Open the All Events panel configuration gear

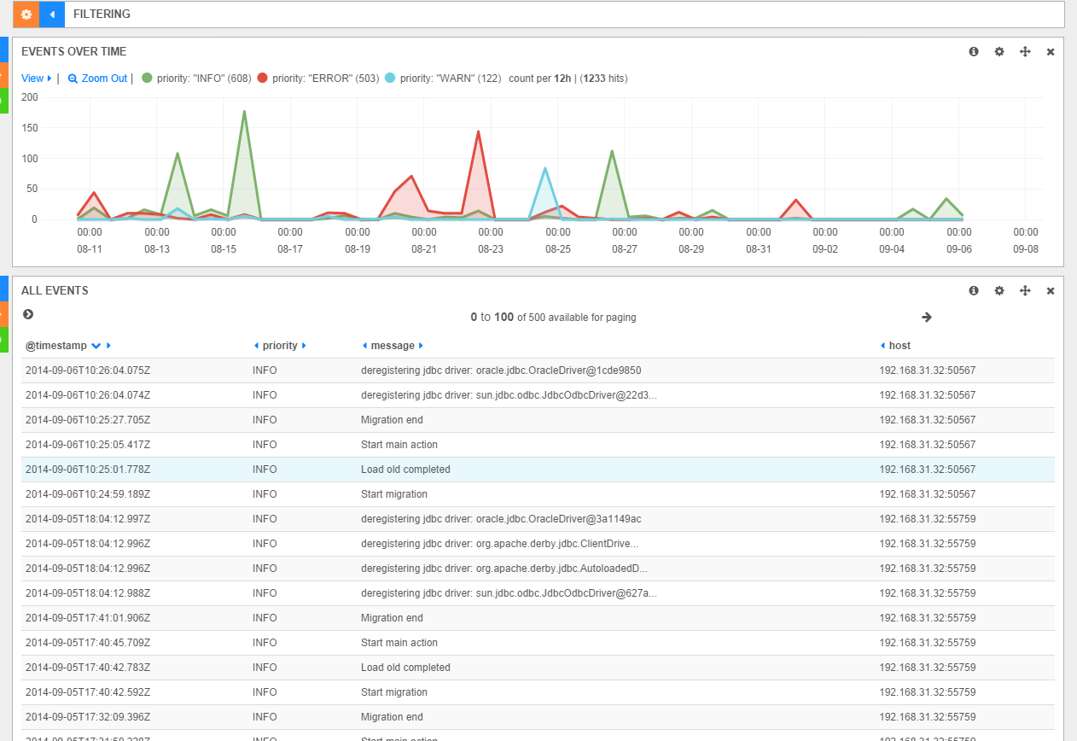pyautogui.click(x=999, y=290)
